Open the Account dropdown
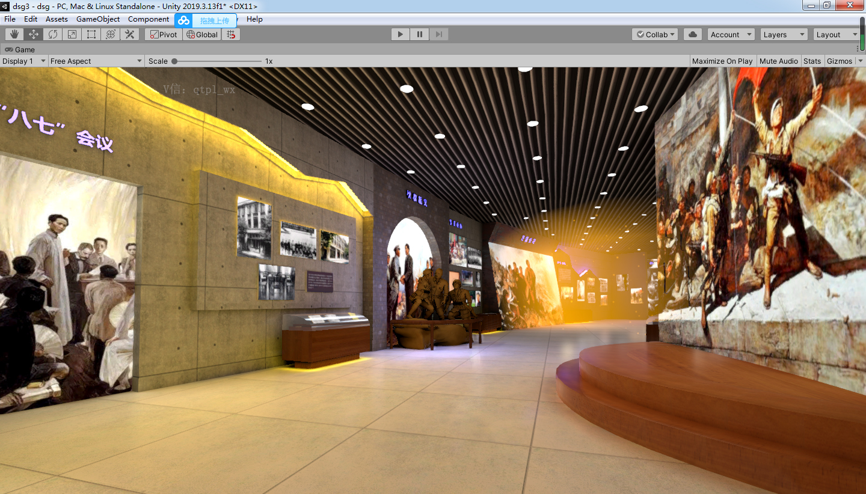866x494 pixels. click(731, 34)
